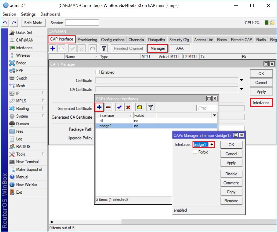Open the Settings menu
This screenshot has width=277, height=232.
(28, 14)
